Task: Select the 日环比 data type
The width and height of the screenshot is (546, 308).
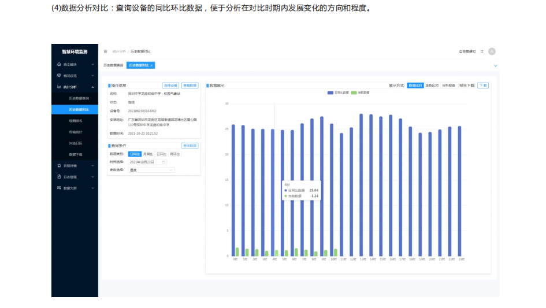Action: (x=161, y=154)
